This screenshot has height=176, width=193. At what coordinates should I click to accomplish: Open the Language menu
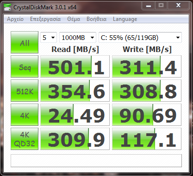125,19
